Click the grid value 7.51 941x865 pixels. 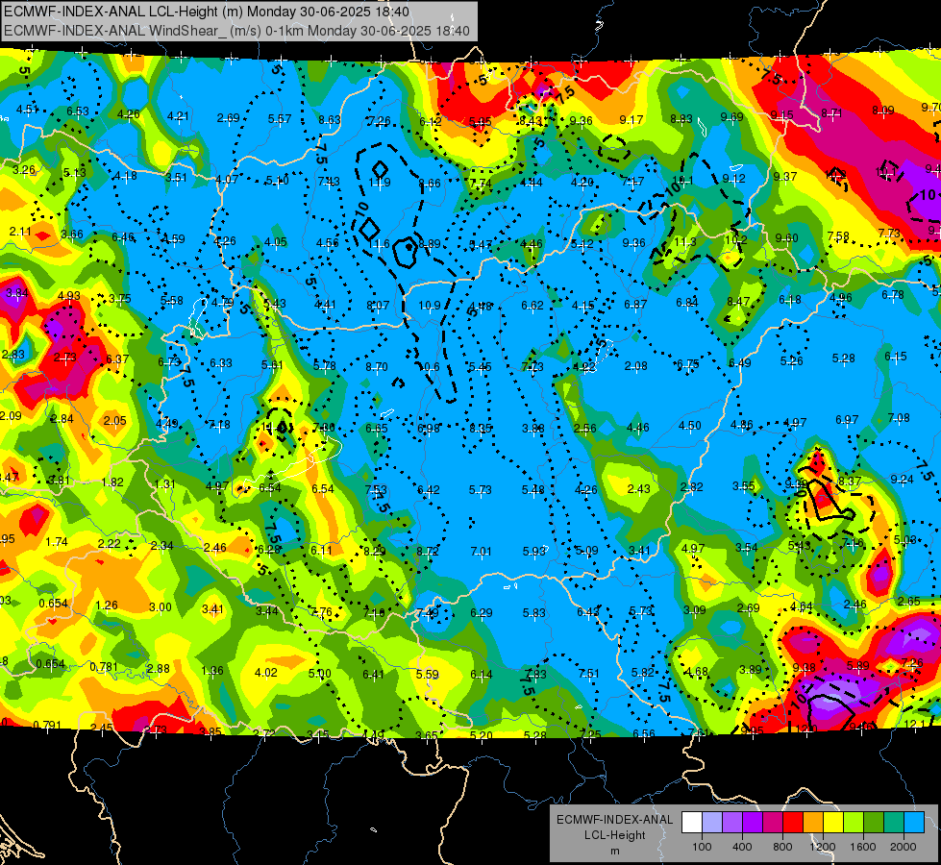[588, 674]
